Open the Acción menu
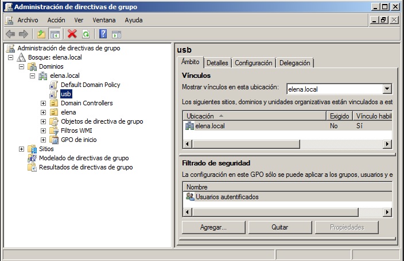 pos(56,19)
